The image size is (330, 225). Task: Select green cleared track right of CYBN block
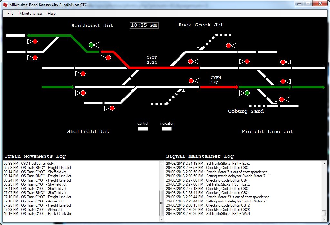coord(265,87)
